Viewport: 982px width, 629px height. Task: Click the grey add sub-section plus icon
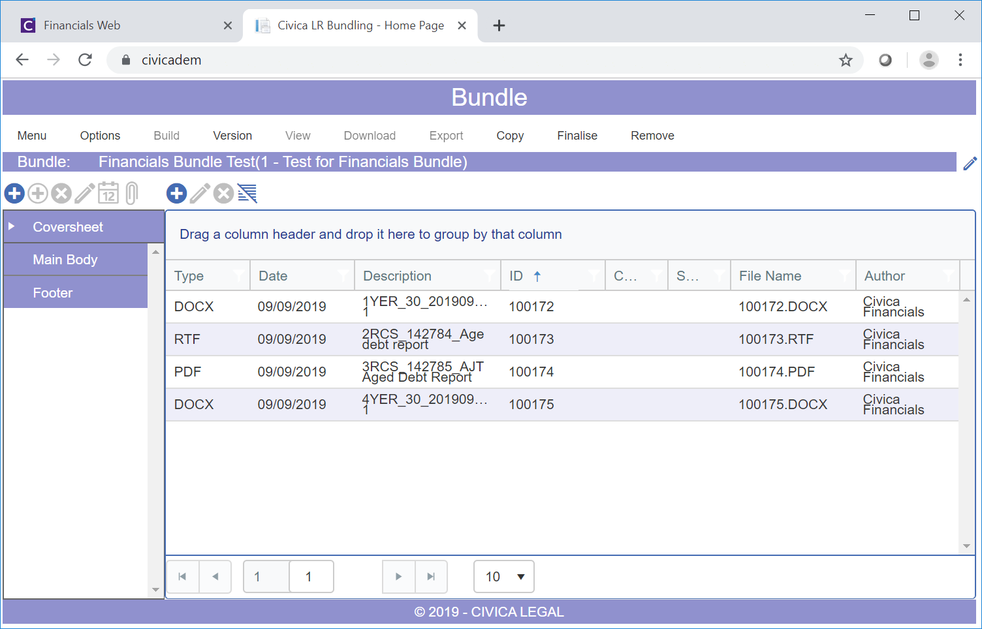coord(38,193)
